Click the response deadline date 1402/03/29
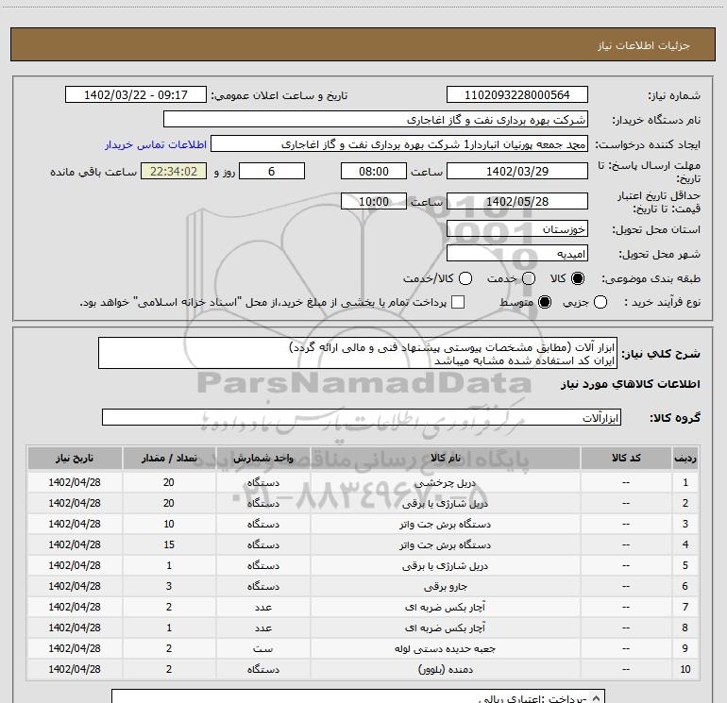The width and height of the screenshot is (727, 703). [x=517, y=171]
